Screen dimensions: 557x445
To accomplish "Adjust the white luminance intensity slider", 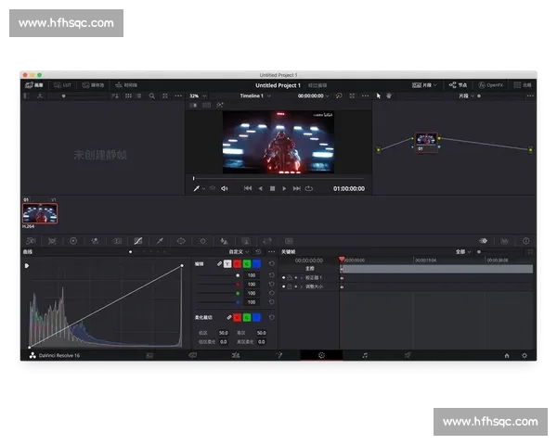I will coord(217,275).
